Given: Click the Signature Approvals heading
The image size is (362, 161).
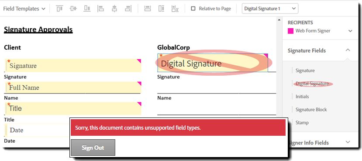Looking at the screenshot, I should coord(38,30).
